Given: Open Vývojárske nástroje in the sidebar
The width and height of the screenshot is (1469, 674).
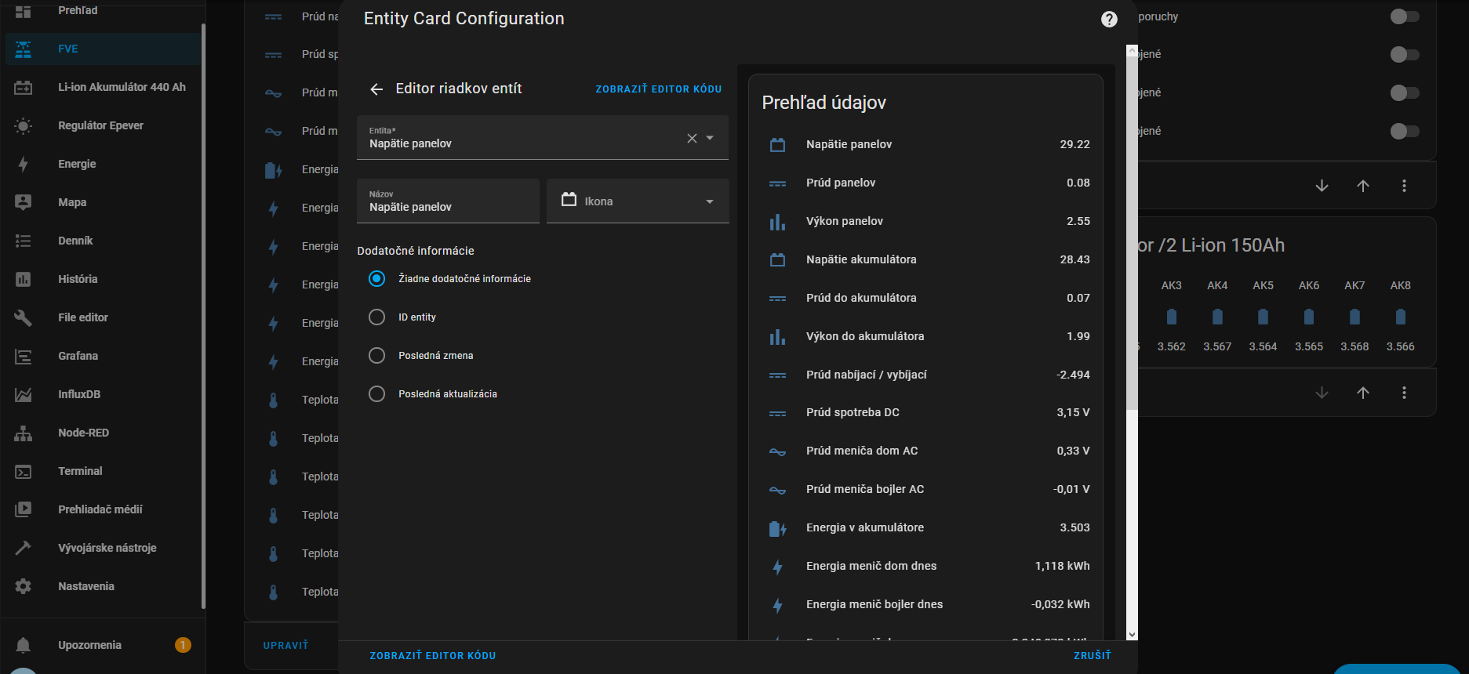Looking at the screenshot, I should (107, 548).
